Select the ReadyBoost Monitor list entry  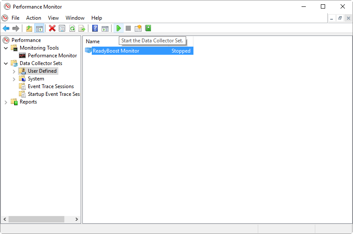tap(116, 51)
